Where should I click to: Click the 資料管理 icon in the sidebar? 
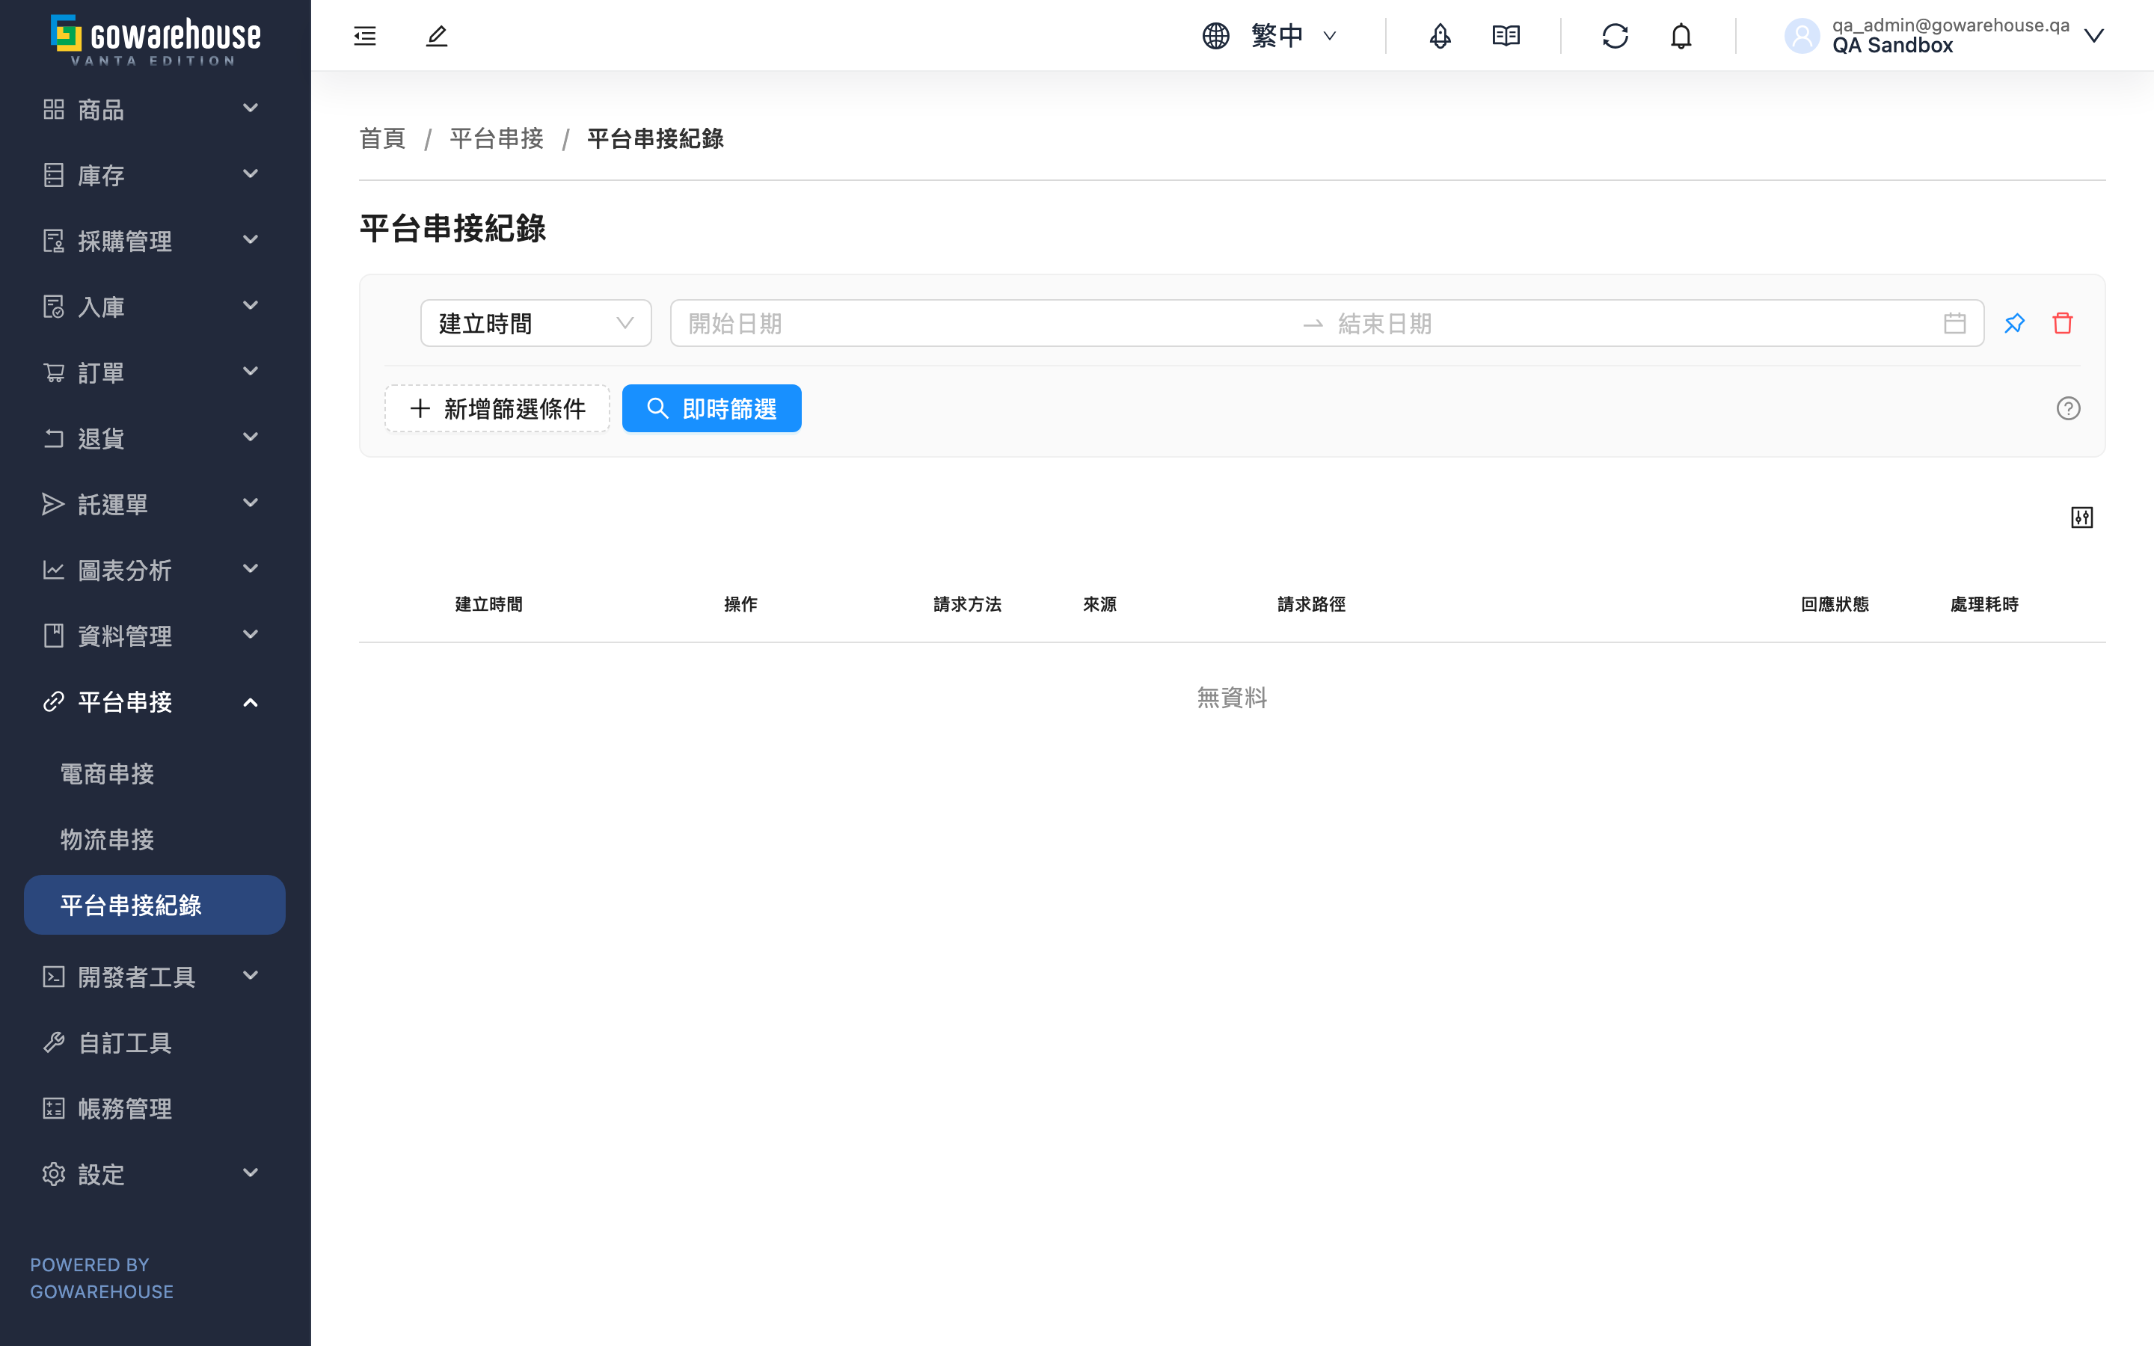tap(53, 636)
